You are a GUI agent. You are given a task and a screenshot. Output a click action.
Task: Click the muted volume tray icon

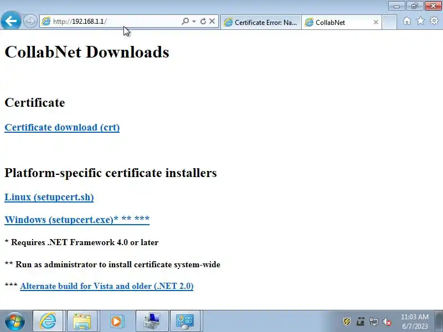coord(387,321)
